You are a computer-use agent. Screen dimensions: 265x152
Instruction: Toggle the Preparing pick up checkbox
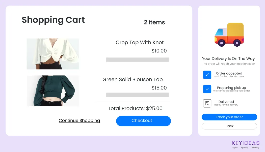tap(207, 89)
